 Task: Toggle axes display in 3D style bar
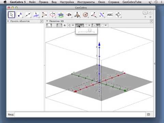pyautogui.click(x=49, y=25)
